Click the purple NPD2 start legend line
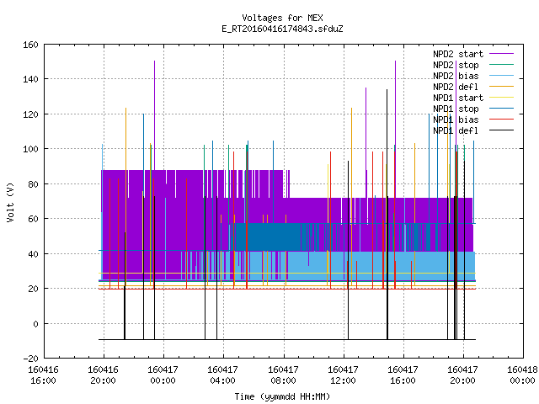The width and height of the screenshot is (539, 404). click(501, 54)
